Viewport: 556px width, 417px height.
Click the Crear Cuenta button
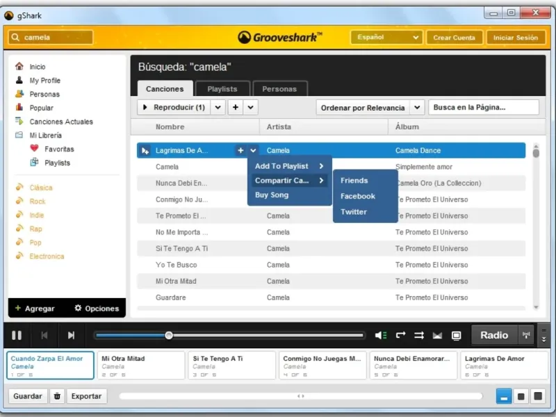click(455, 38)
